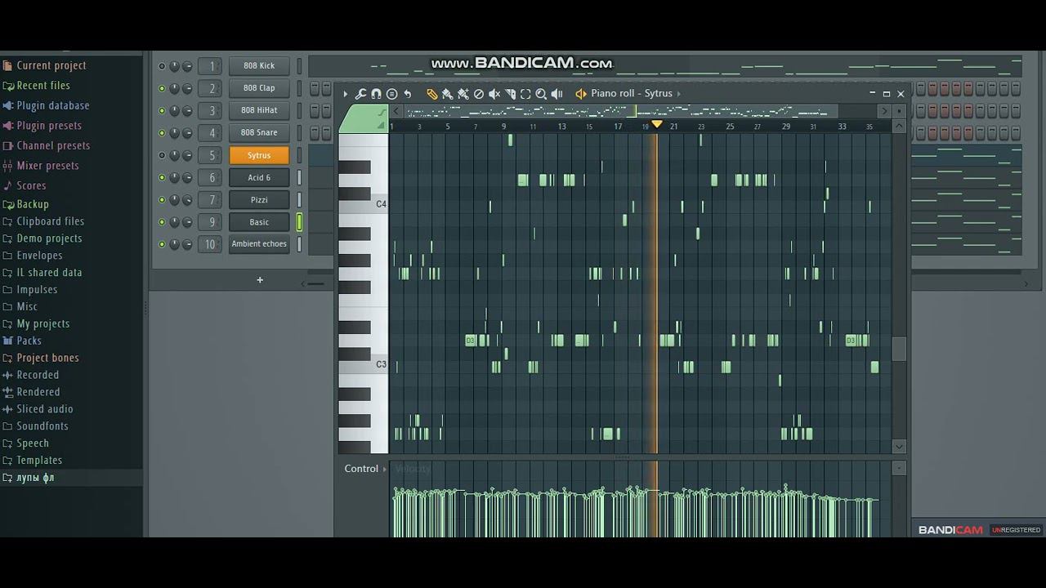This screenshot has width=1046, height=588.
Task: Expand the Packs browser folder
Action: tap(29, 341)
